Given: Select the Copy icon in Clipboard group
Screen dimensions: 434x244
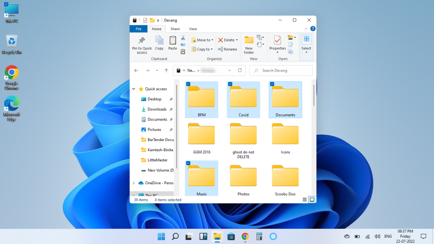Looking at the screenshot, I should pyautogui.click(x=159, y=43).
